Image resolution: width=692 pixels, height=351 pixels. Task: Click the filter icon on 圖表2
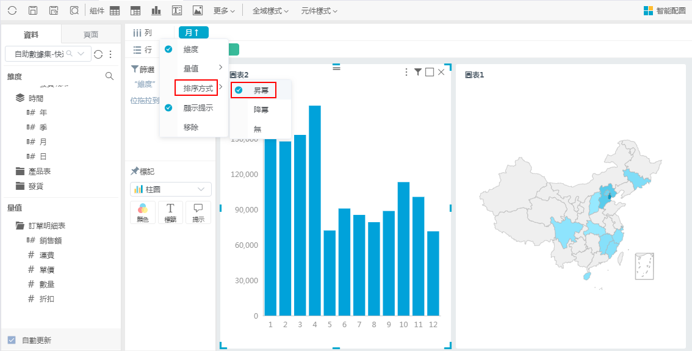coord(418,72)
